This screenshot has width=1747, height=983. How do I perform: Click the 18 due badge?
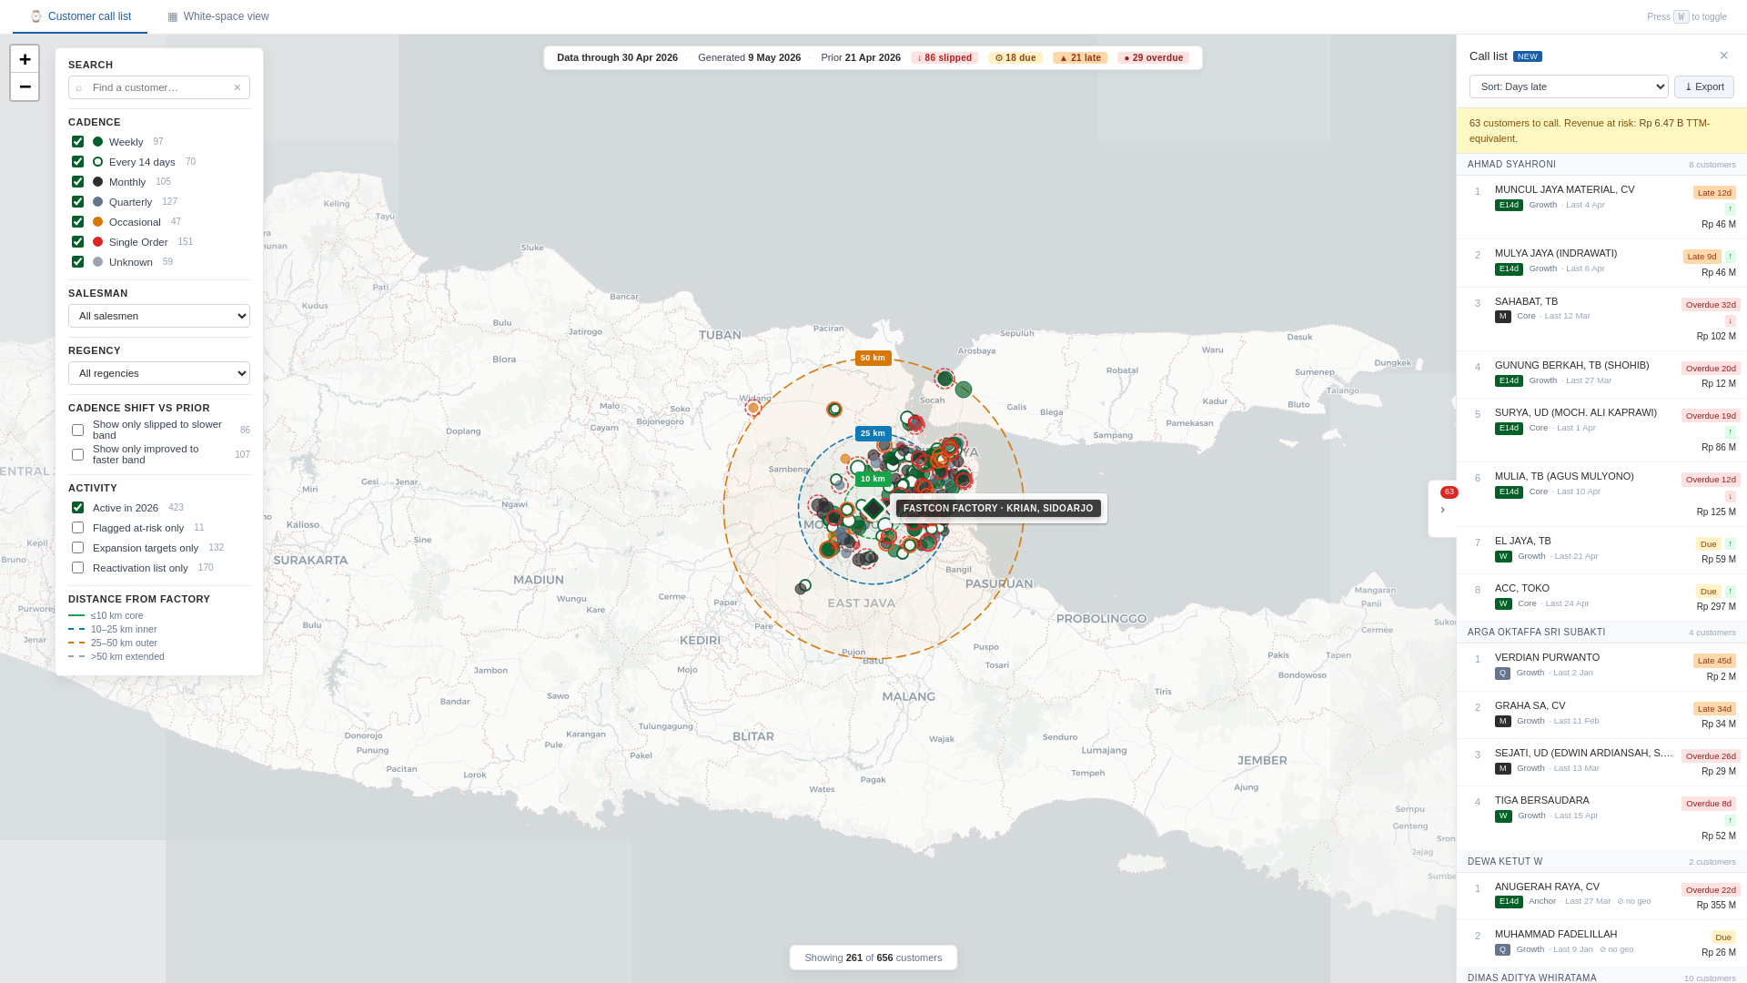(1015, 57)
